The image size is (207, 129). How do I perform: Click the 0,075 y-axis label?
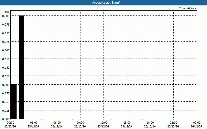6,93
